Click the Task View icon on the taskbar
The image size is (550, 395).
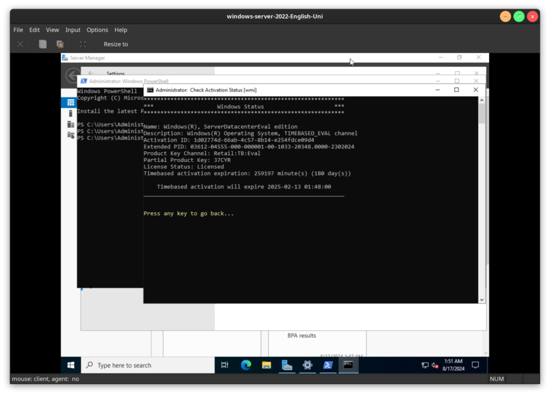point(225,366)
